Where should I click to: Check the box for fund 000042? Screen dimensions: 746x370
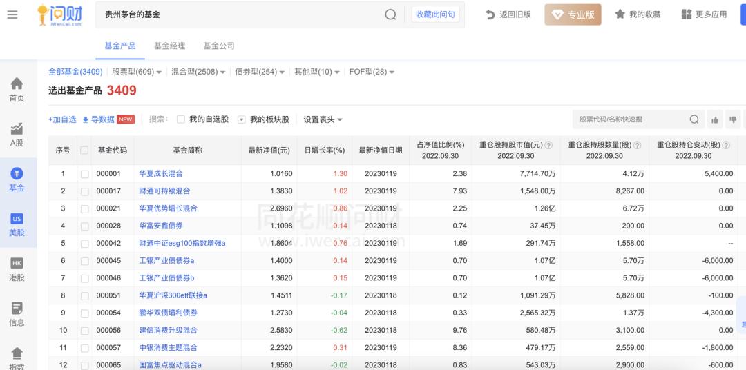pyautogui.click(x=85, y=244)
